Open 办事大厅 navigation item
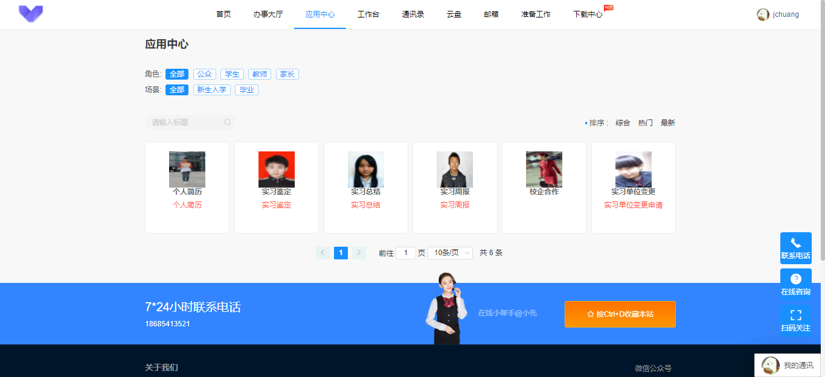The image size is (825, 377). click(x=268, y=14)
